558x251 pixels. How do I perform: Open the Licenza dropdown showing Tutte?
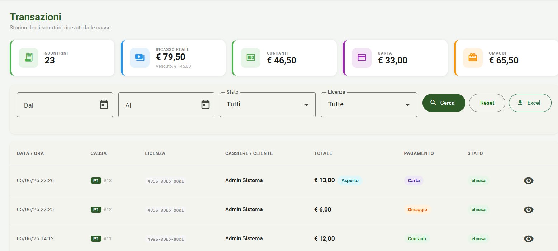point(369,105)
